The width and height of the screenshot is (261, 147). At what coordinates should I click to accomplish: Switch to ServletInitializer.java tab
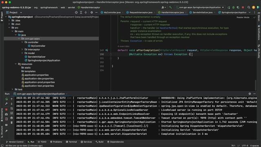[202, 13]
